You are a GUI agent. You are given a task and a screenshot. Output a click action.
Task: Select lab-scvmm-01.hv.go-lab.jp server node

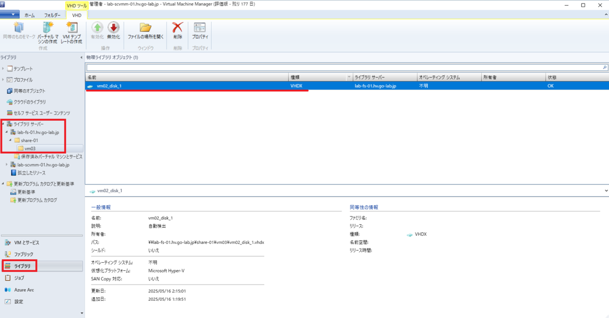click(x=43, y=165)
